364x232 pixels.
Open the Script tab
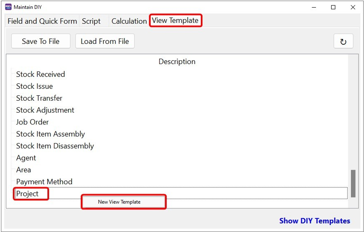click(91, 21)
